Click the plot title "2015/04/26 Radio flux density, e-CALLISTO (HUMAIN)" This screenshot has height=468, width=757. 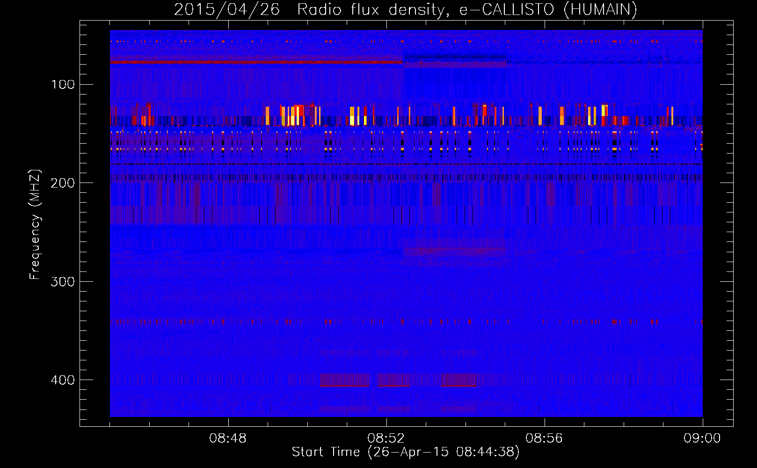[406, 9]
